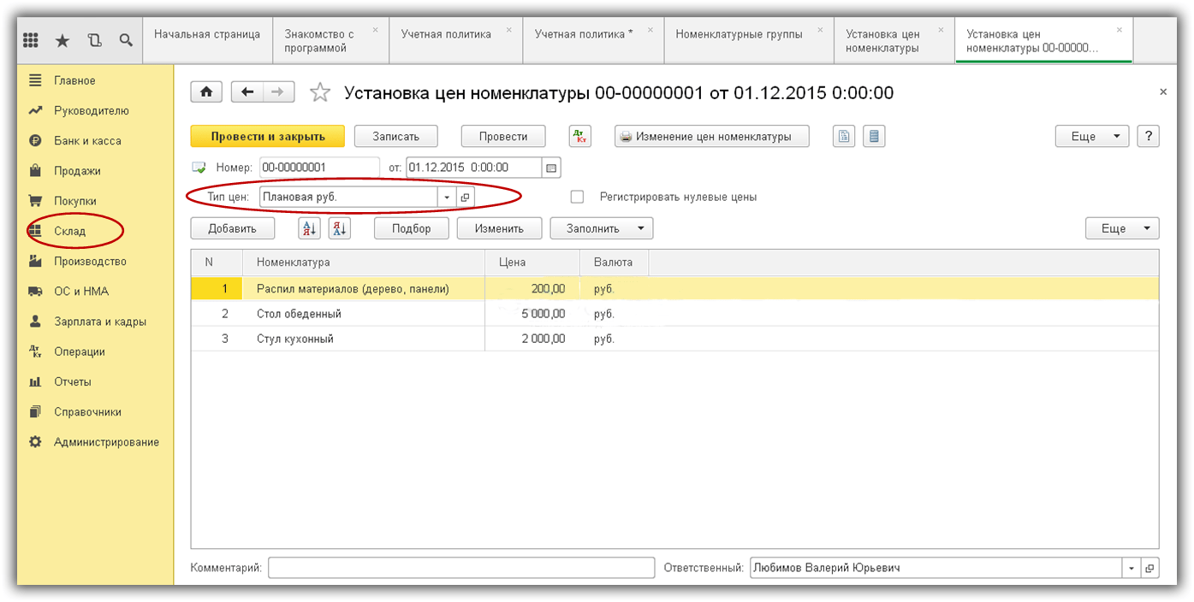1194x602 pixels.
Task: Expand the Тип цен dropdown list
Action: pos(446,198)
